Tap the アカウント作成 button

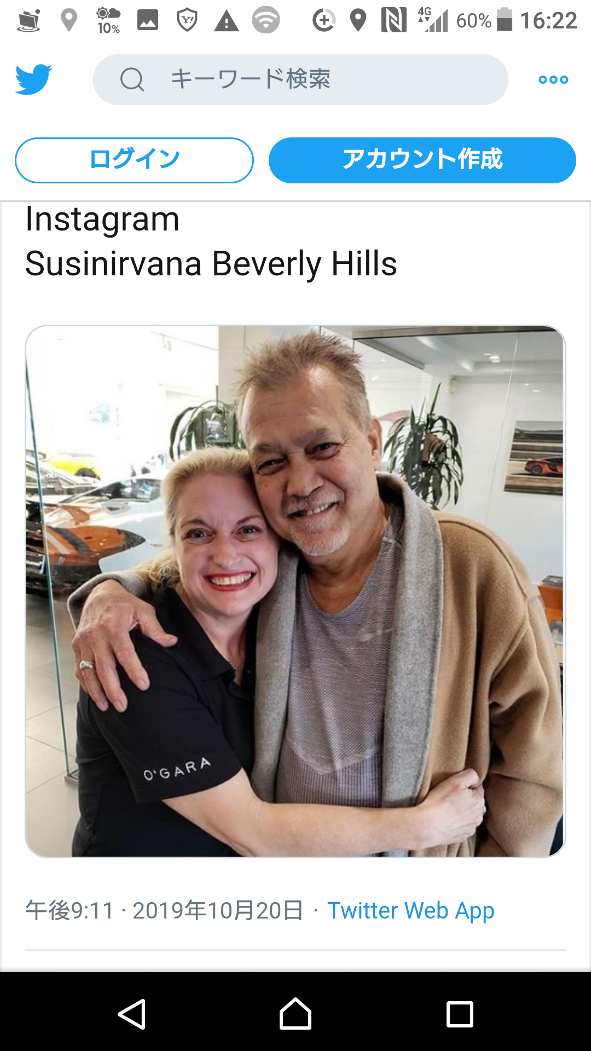pos(422,160)
